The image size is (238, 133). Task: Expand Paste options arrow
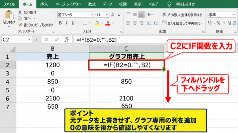tap(9, 27)
